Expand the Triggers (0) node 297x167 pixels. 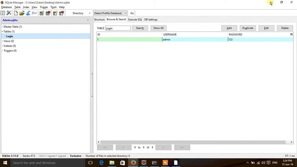[x=2, y=51]
